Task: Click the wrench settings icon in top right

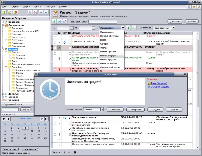Action: coord(198,7)
